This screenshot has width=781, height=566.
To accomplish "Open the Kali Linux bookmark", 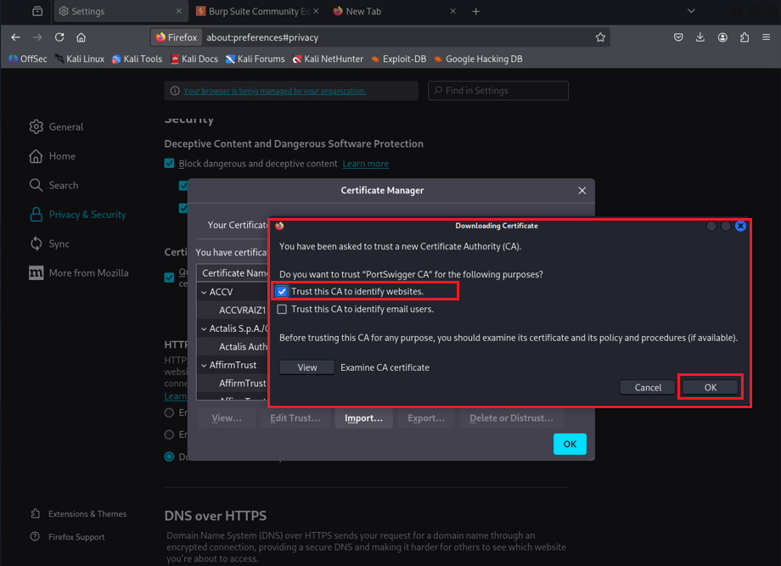I will coord(80,59).
